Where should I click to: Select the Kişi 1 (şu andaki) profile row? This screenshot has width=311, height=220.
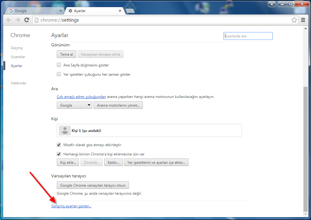(149, 130)
